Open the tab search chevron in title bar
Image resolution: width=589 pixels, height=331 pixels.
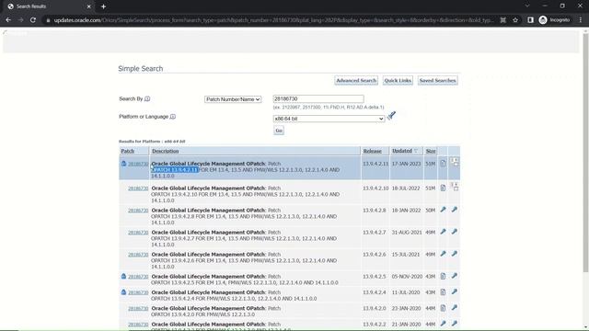[x=527, y=6]
